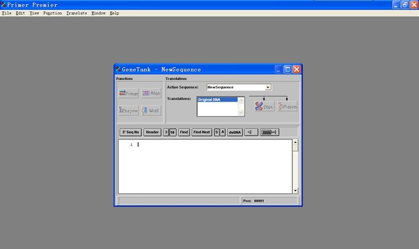Open the Translate menu
Image resolution: width=419 pixels, height=249 pixels.
click(x=77, y=13)
